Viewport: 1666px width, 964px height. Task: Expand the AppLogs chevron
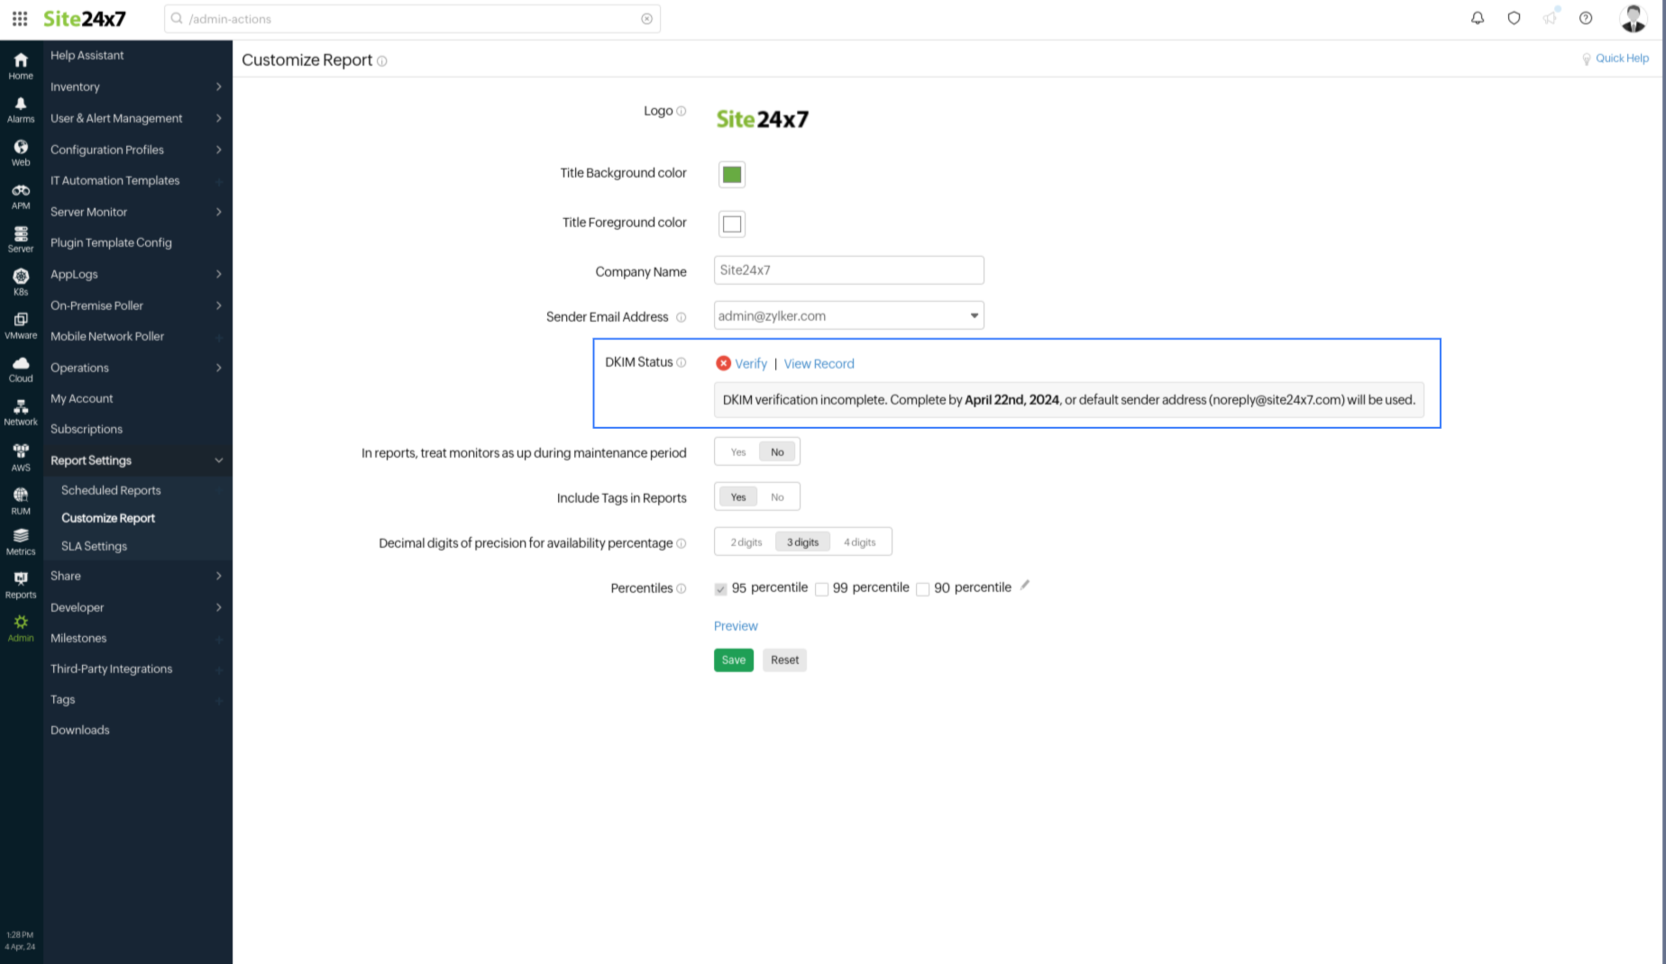[219, 274]
